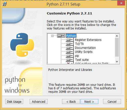Select the Documentation tree item

point(85,48)
